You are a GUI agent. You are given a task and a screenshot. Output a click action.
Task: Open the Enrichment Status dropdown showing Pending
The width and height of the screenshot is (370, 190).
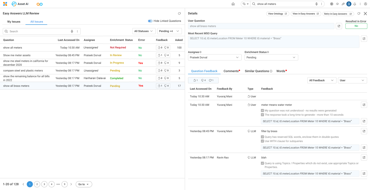(271, 57)
